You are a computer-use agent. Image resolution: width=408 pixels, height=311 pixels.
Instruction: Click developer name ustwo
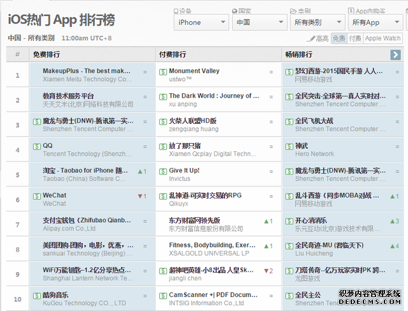pyautogui.click(x=180, y=79)
